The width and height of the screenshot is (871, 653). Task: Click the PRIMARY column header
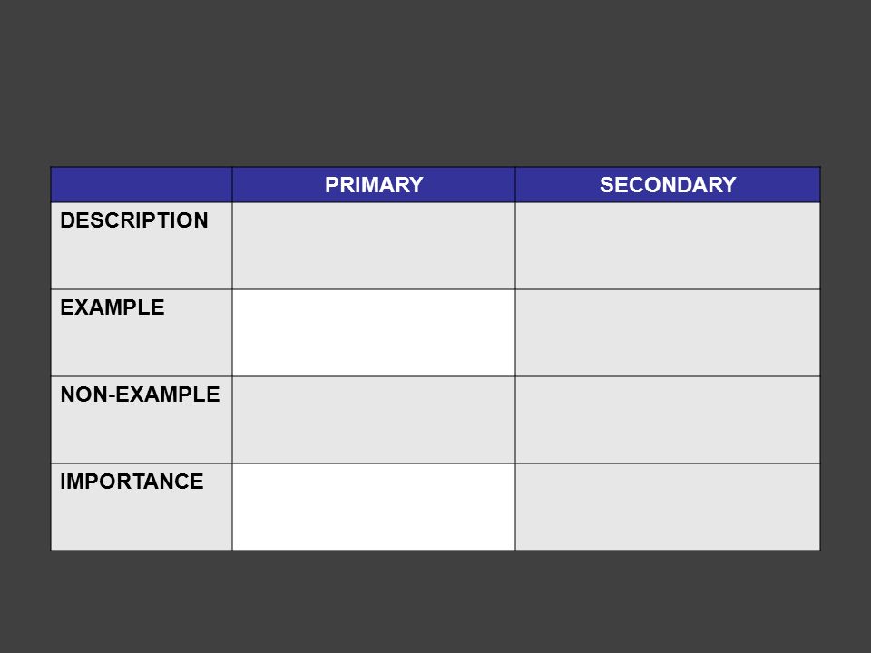coord(373,184)
